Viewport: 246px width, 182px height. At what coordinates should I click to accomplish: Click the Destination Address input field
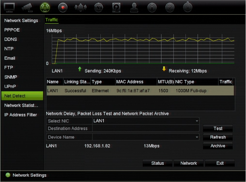point(146,128)
